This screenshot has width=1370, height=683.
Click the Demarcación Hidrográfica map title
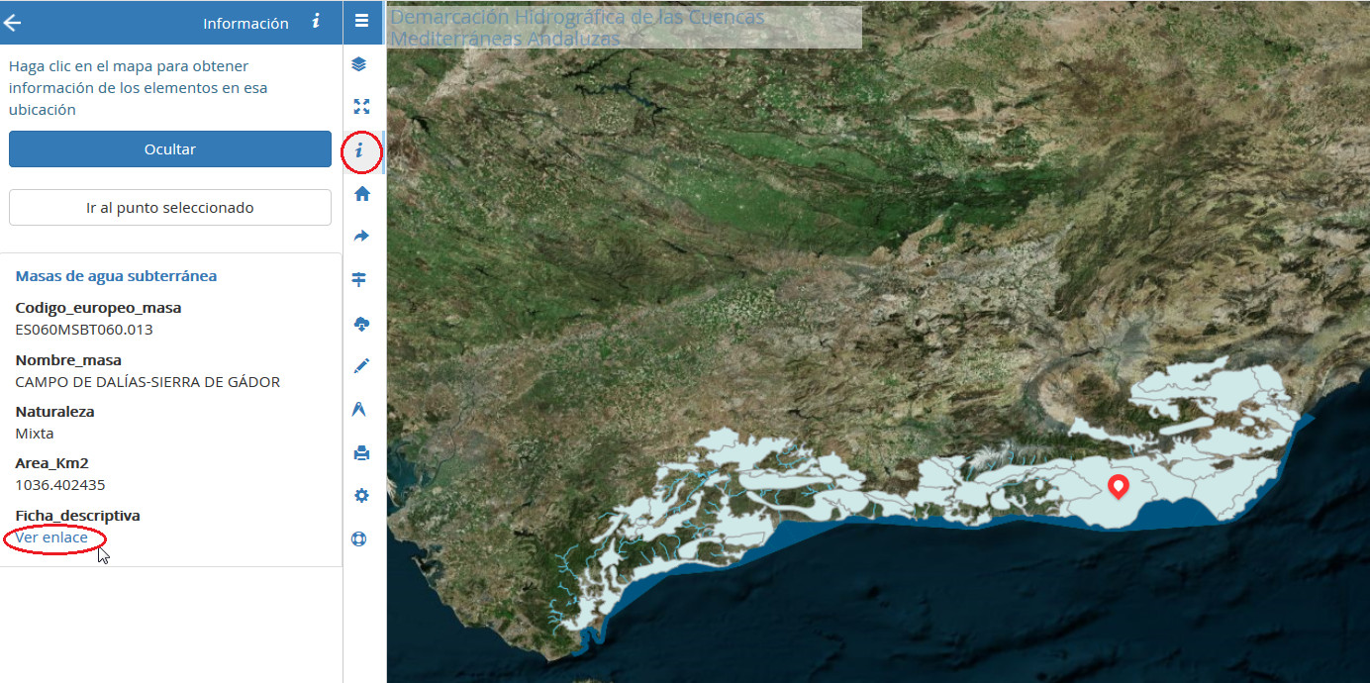pos(577,28)
